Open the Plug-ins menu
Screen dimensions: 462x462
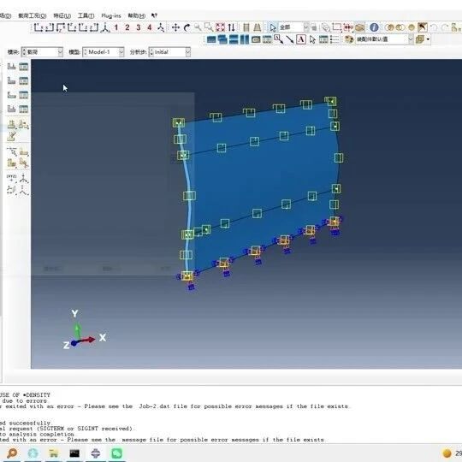click(x=111, y=15)
